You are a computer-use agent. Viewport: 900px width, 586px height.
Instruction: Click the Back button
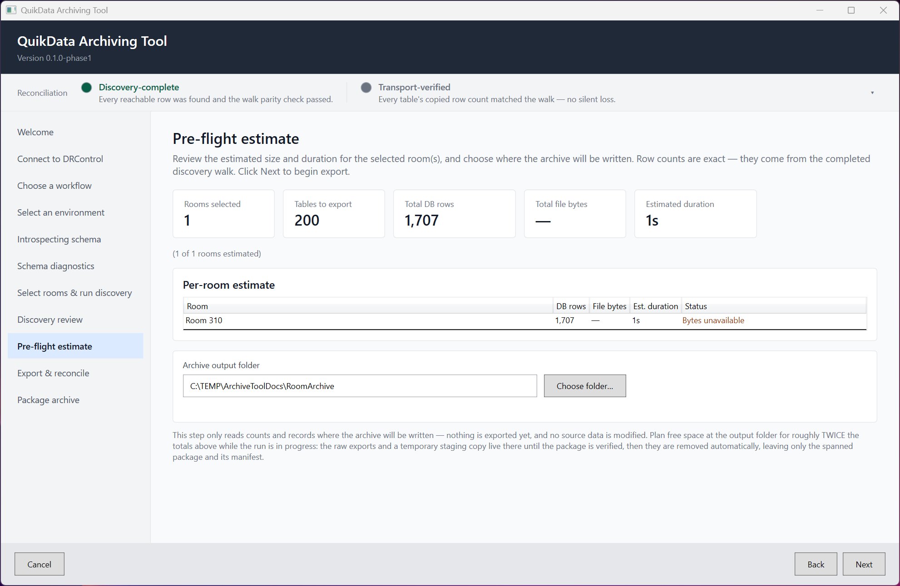pyautogui.click(x=816, y=564)
